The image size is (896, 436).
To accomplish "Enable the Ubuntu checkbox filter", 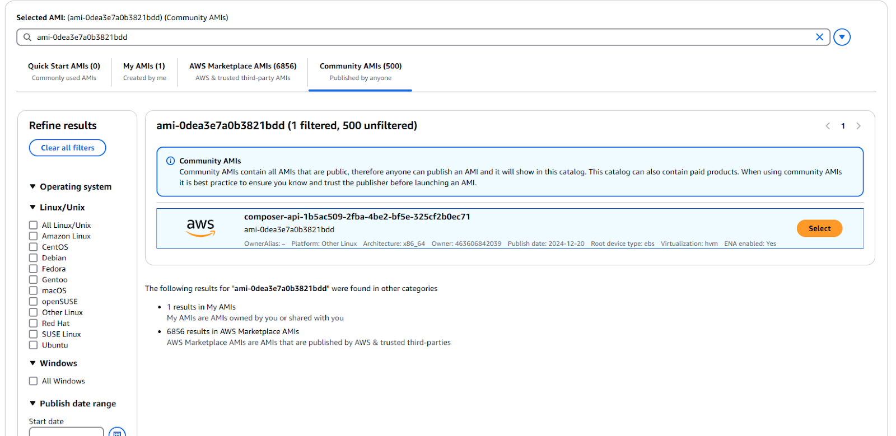I will [x=34, y=345].
